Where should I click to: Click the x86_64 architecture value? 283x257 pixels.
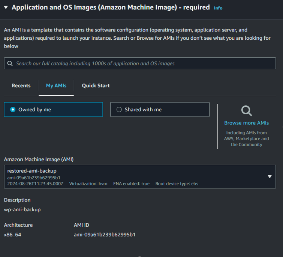tap(13, 235)
